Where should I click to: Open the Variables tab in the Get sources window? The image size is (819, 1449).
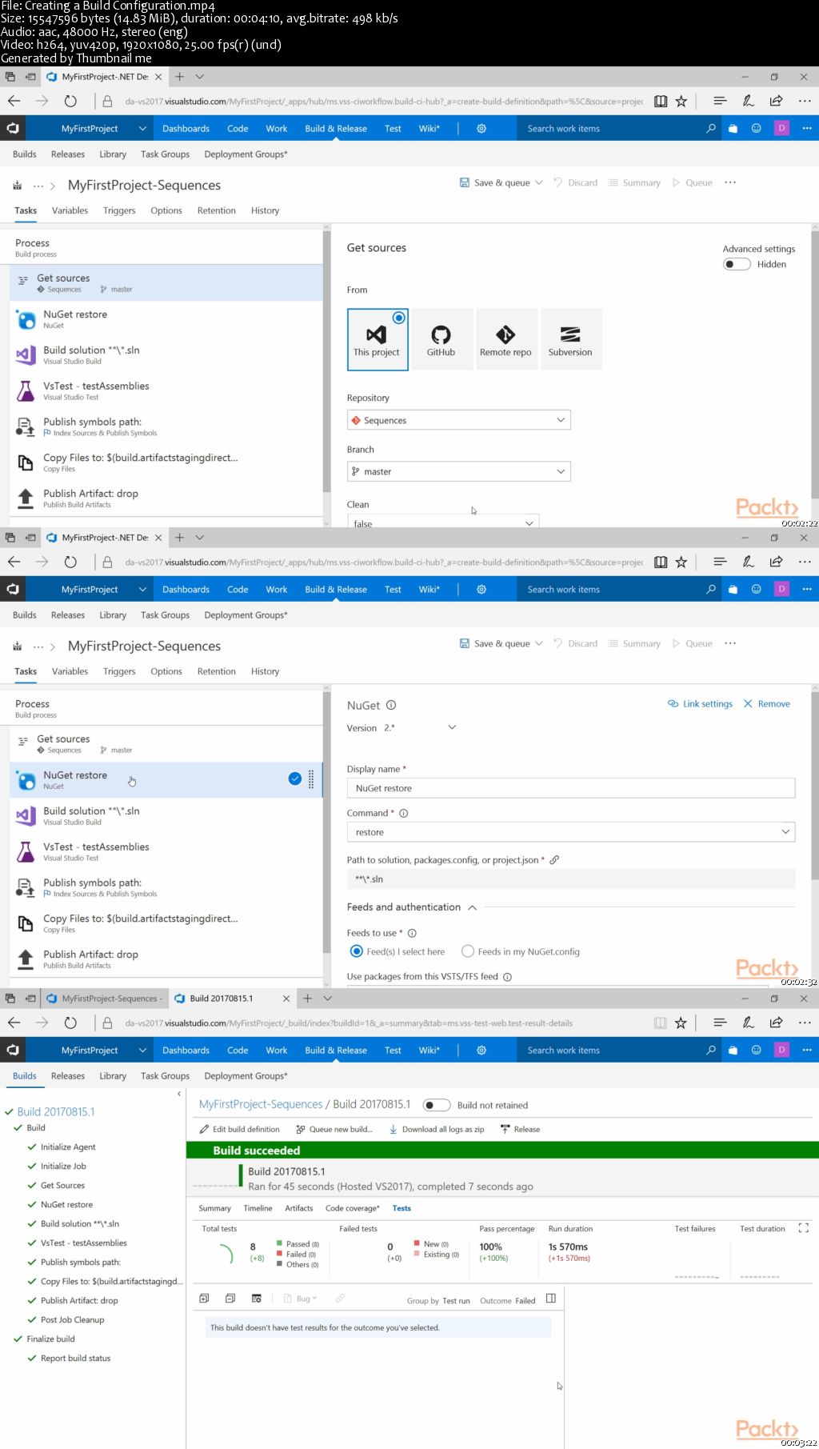(x=70, y=210)
